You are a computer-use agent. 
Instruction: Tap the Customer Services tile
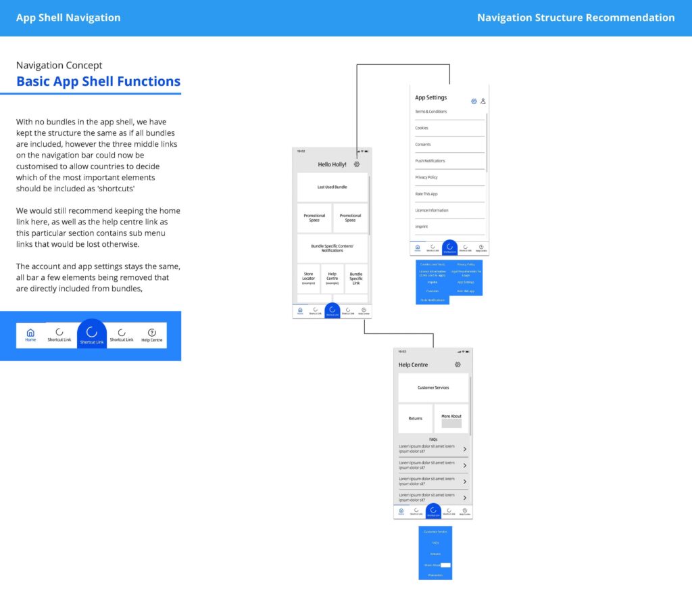point(432,387)
